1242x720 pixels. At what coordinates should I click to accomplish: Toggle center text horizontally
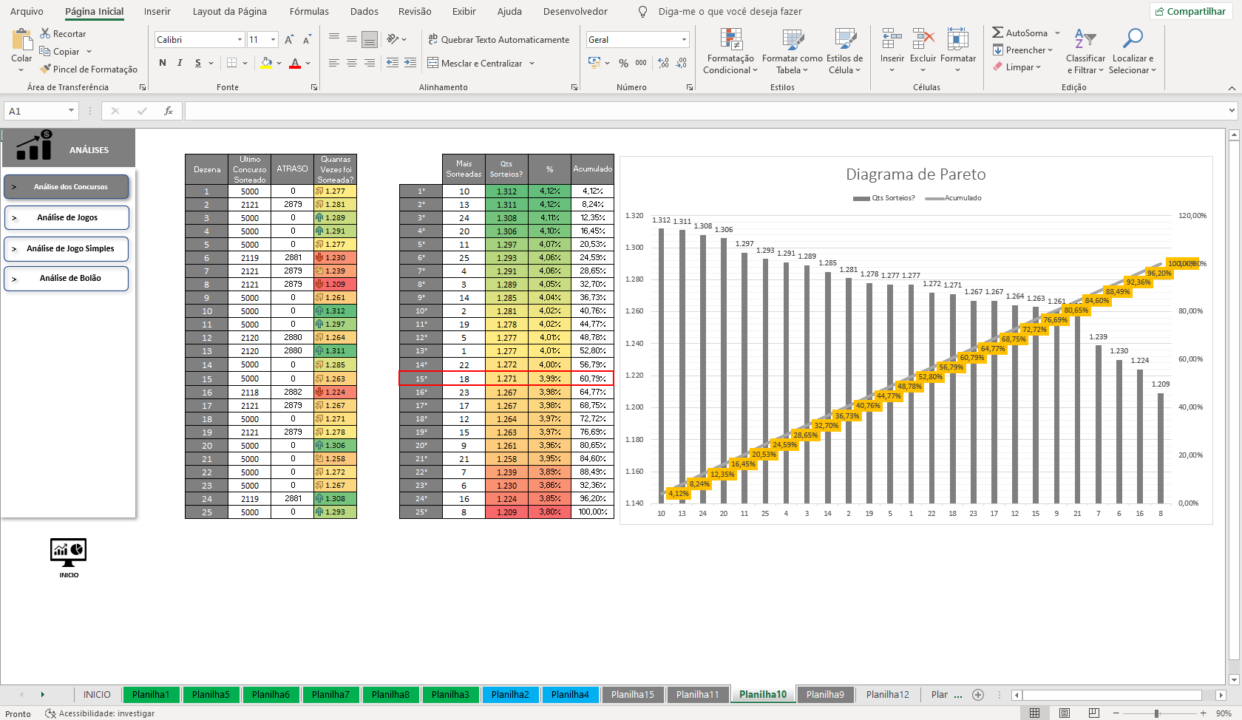coord(352,63)
